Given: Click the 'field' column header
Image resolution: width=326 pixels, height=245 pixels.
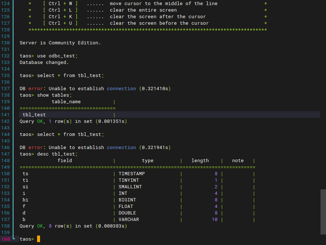Looking at the screenshot, I should (65, 161).
